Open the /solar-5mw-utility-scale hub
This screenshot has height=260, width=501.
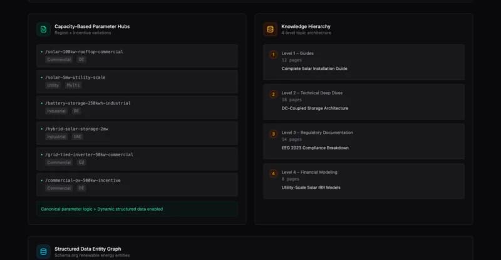click(x=75, y=77)
